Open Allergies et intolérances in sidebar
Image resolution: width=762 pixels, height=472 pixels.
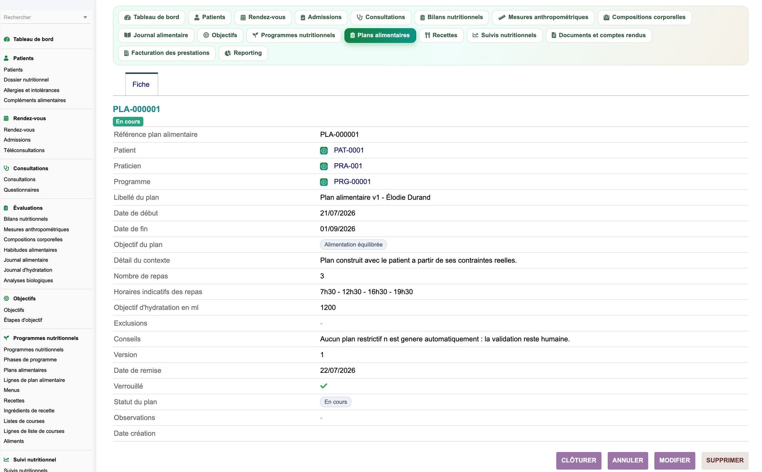pos(32,90)
